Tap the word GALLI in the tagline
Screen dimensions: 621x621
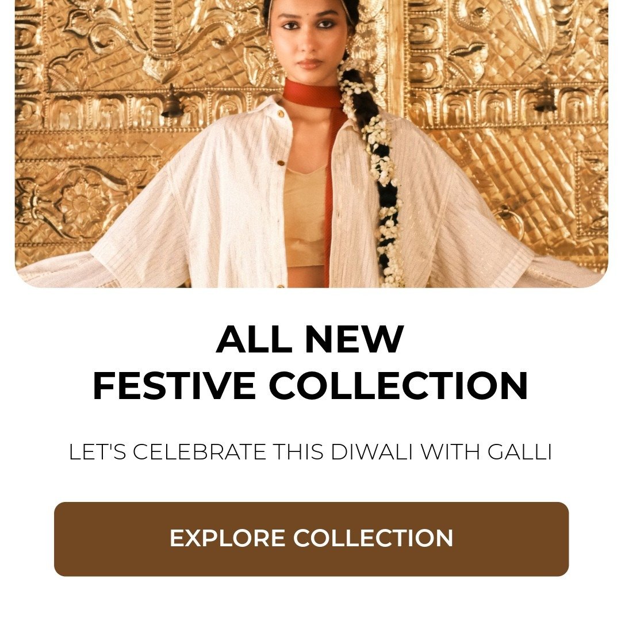520,452
